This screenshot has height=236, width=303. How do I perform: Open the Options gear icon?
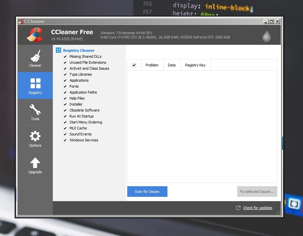pos(35,136)
